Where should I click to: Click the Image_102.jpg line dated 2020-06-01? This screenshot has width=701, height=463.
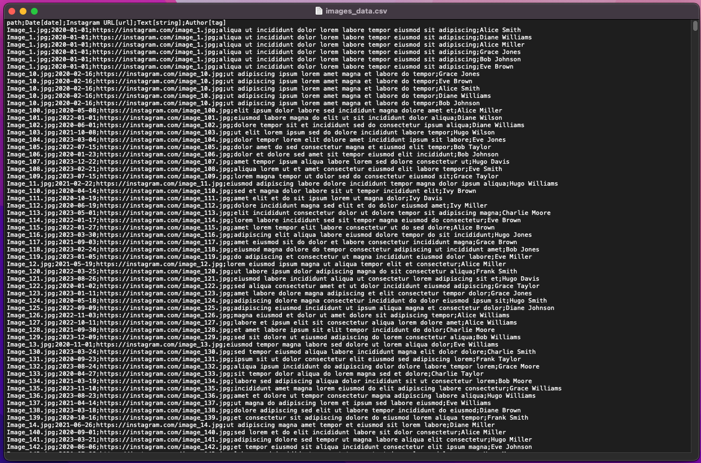266,125
